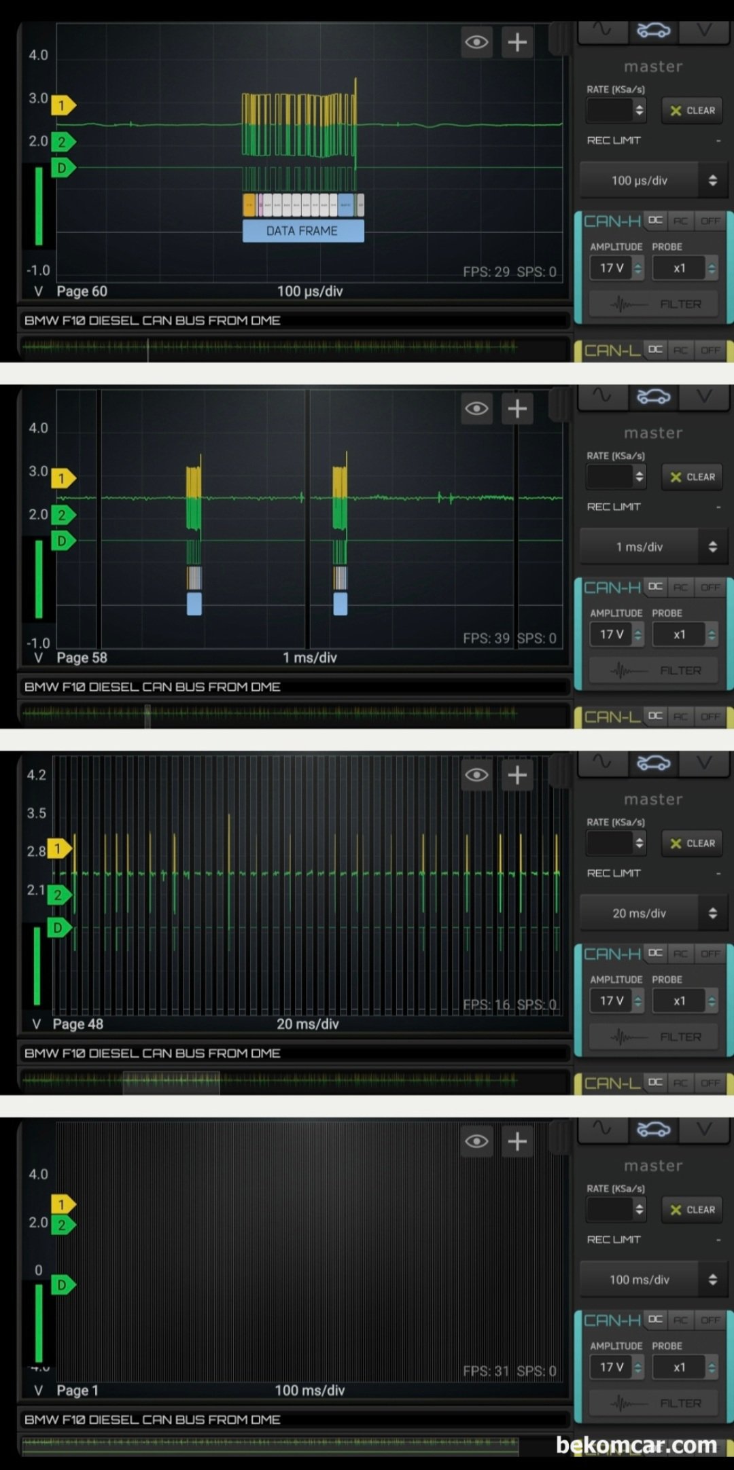Select car tab above 100 µs/div panel
734x1470 pixels.
click(x=653, y=31)
